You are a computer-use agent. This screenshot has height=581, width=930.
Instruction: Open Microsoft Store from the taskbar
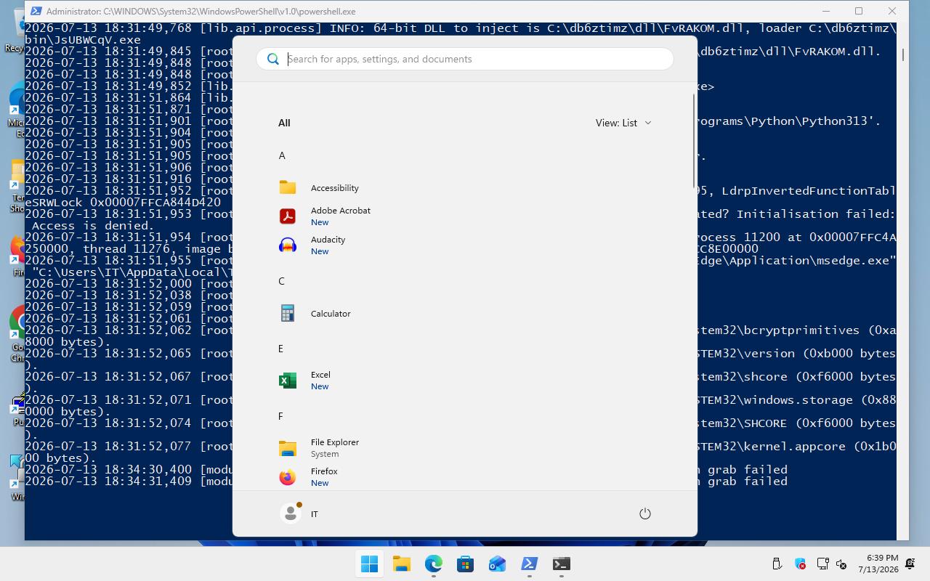pos(465,564)
